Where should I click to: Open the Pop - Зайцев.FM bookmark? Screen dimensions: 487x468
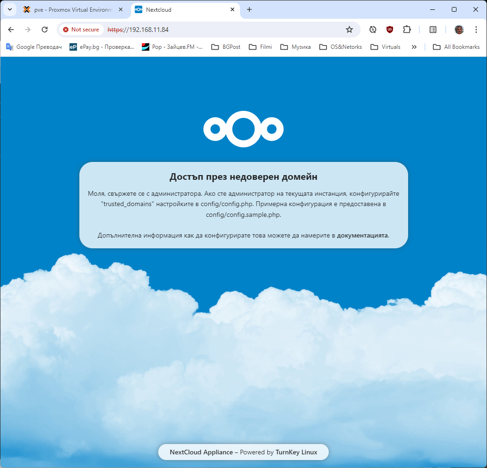[x=172, y=47]
